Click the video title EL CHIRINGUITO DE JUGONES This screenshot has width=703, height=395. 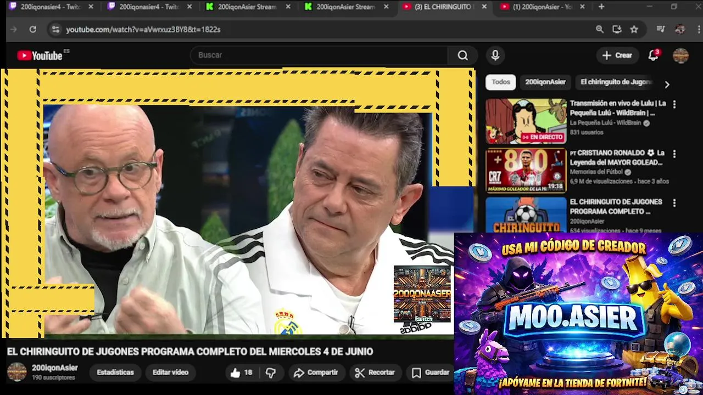[189, 352]
